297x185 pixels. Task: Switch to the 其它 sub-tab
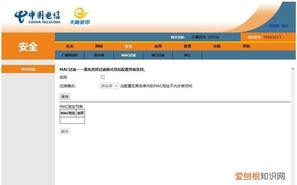pyautogui.click(x=187, y=55)
